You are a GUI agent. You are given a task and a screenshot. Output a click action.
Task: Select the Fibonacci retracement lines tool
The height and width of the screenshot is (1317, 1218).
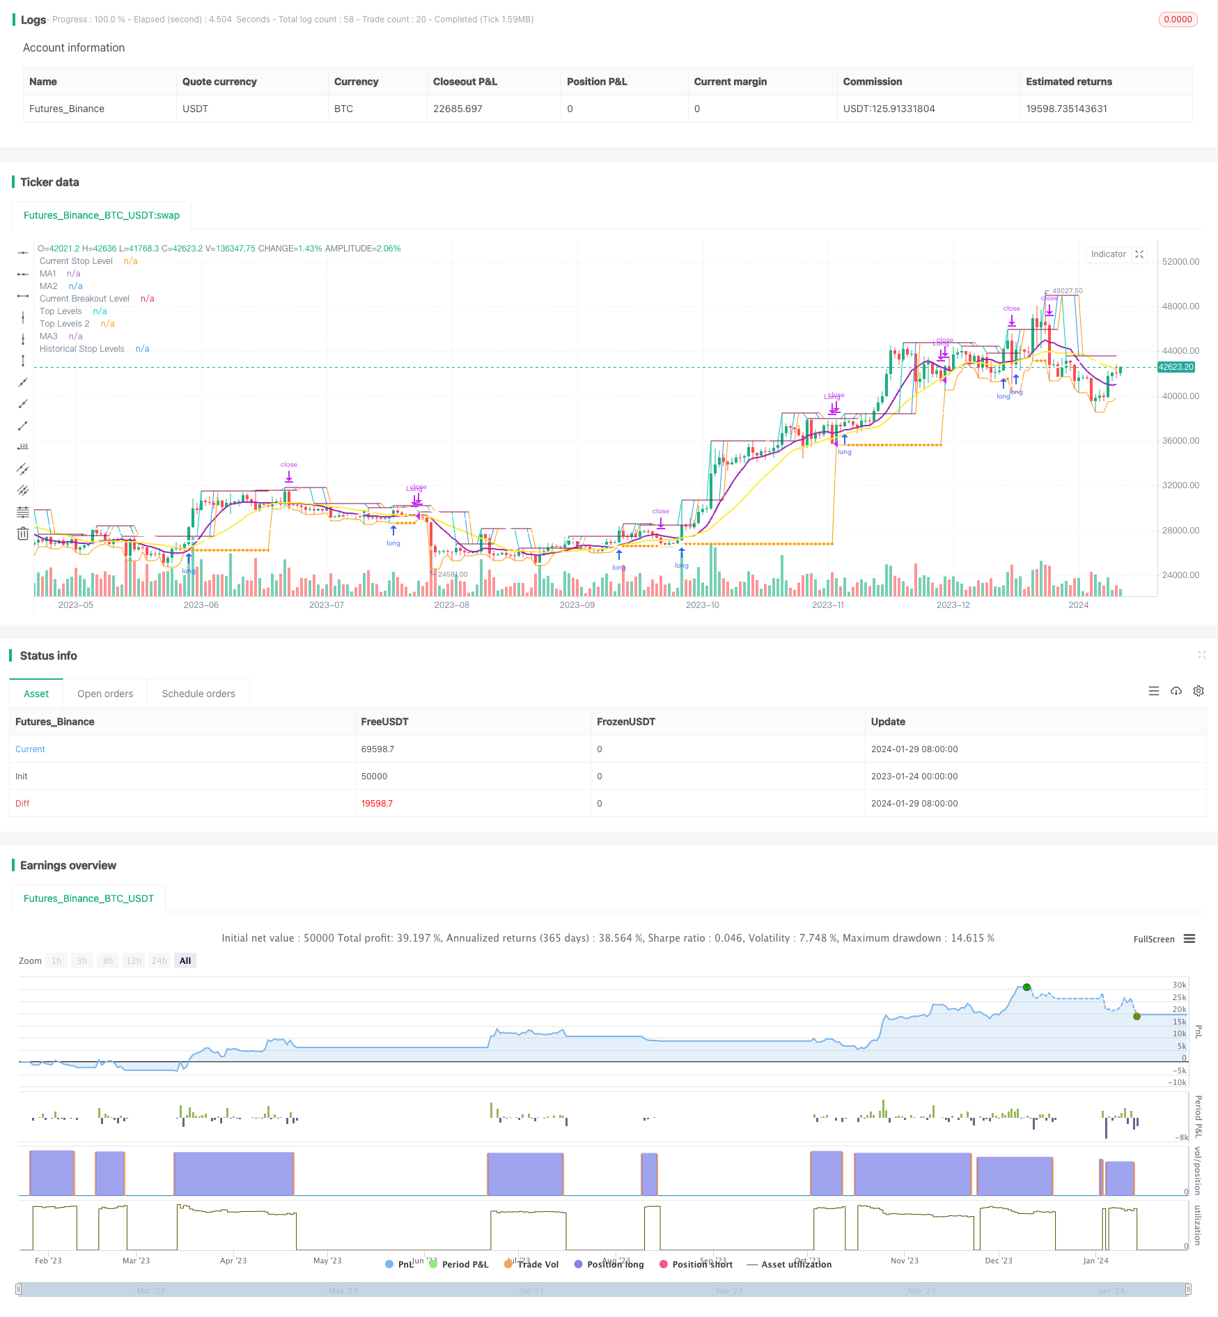tap(23, 512)
